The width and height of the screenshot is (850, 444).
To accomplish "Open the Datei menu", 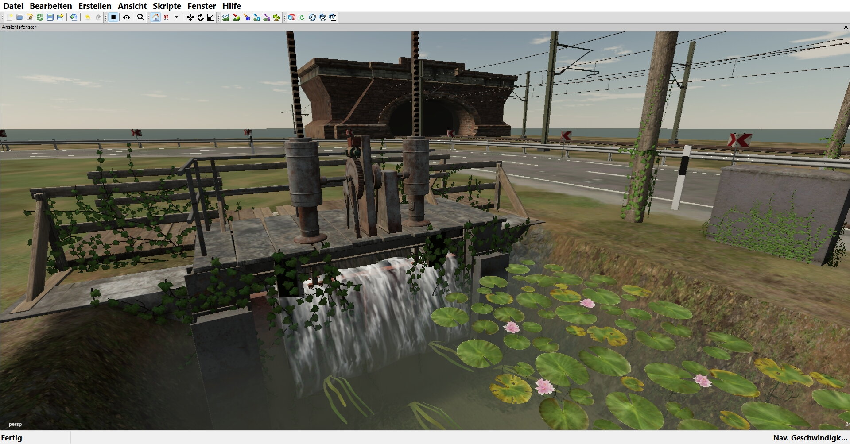I will click(13, 6).
